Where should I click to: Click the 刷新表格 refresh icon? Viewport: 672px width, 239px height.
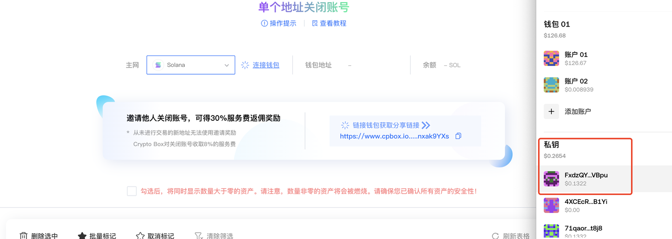(495, 236)
